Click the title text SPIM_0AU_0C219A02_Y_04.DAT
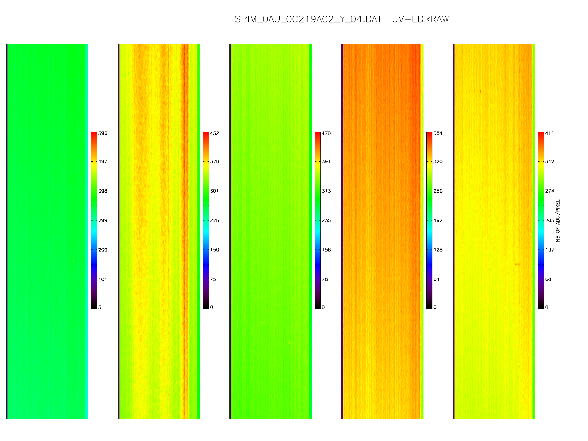 [308, 19]
